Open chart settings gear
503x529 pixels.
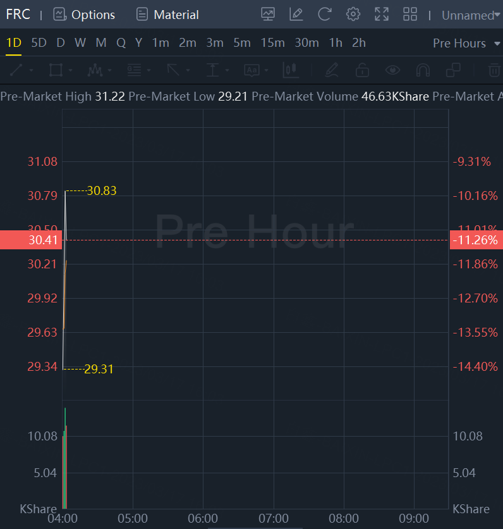(x=353, y=14)
